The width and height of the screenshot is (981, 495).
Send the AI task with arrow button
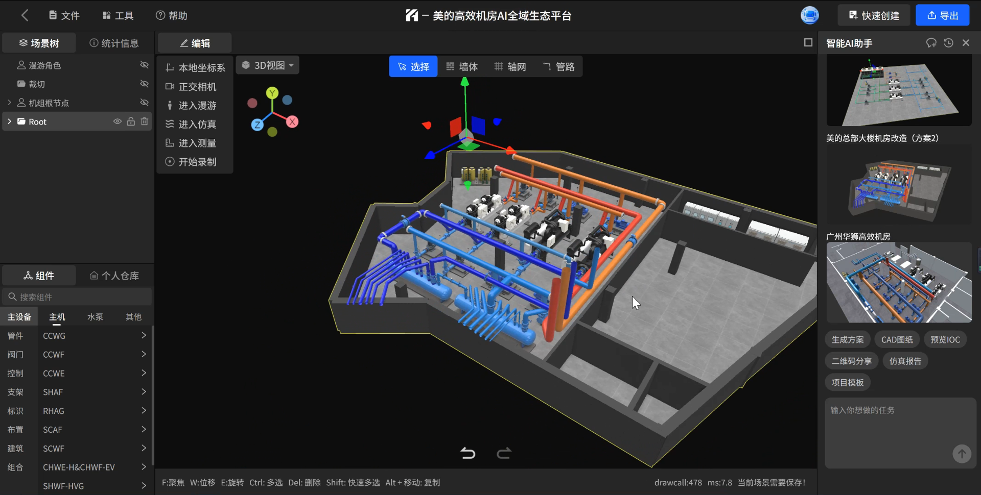pos(962,453)
